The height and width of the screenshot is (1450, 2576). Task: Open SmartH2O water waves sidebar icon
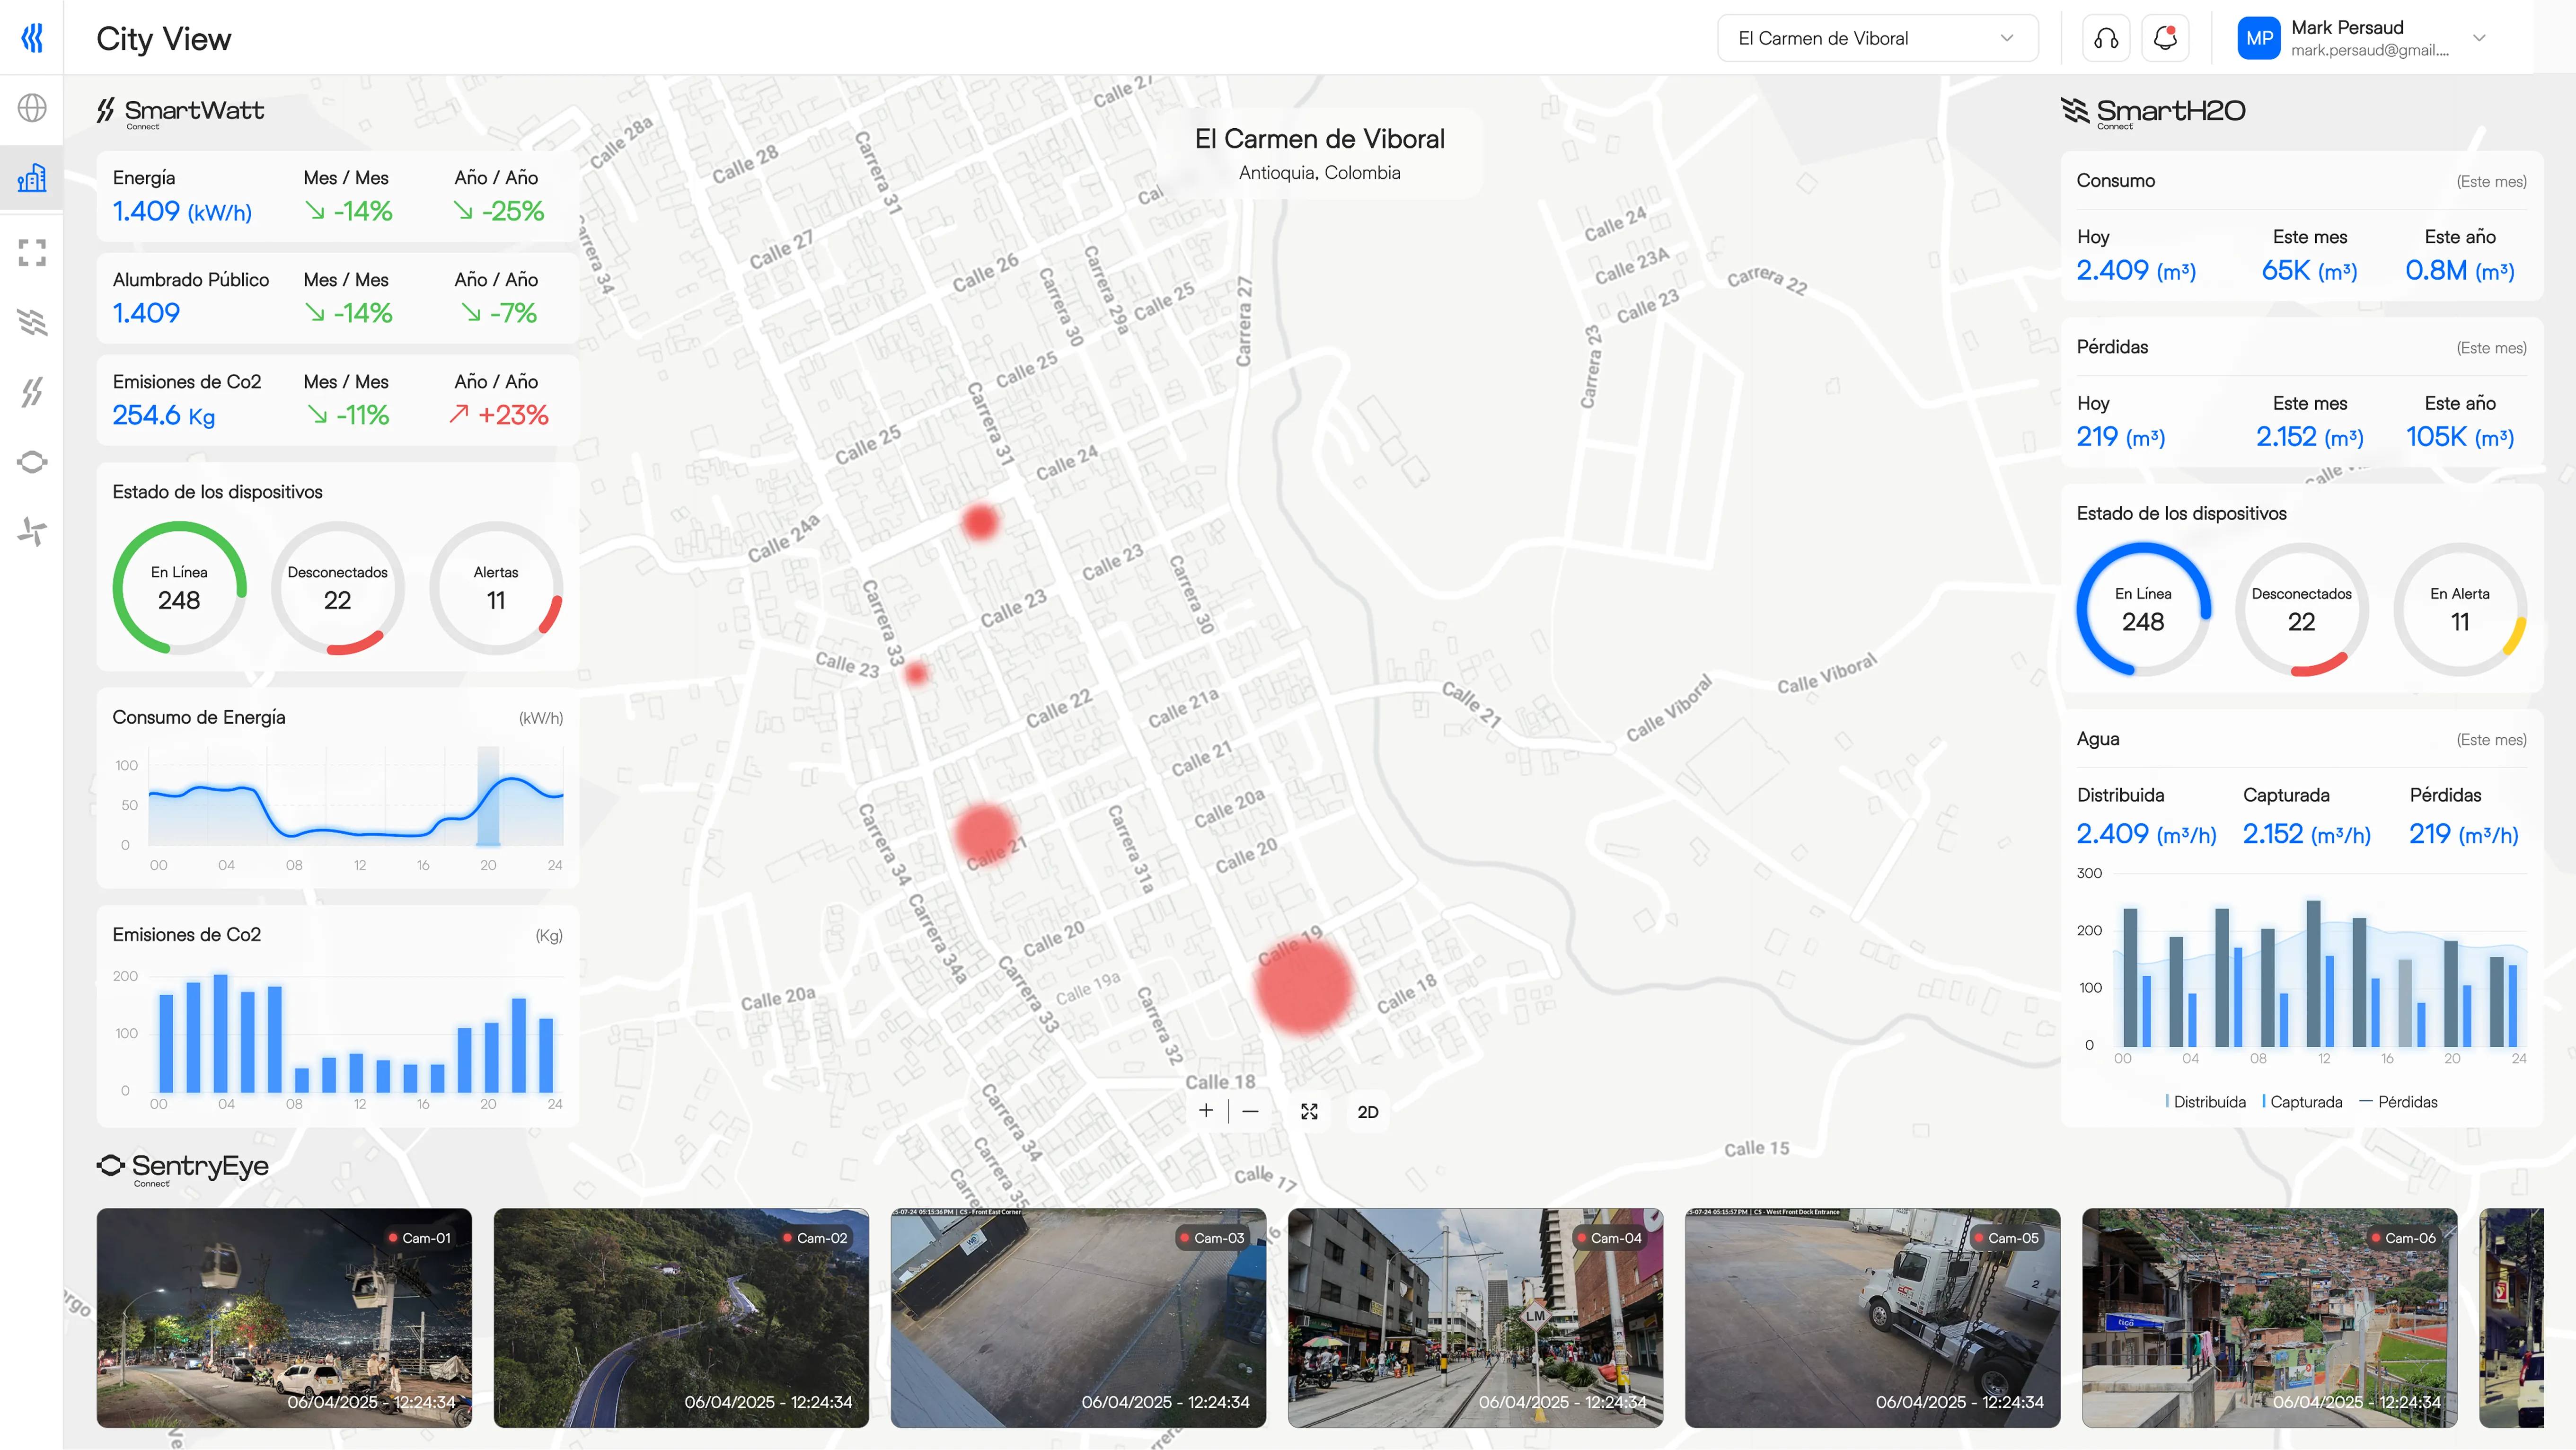32,322
